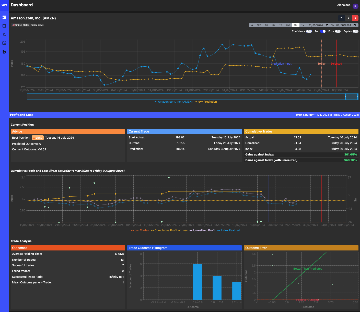Toggle Cumulative Profit or Loss legend entry
The width and height of the screenshot is (360, 312).
point(169,230)
